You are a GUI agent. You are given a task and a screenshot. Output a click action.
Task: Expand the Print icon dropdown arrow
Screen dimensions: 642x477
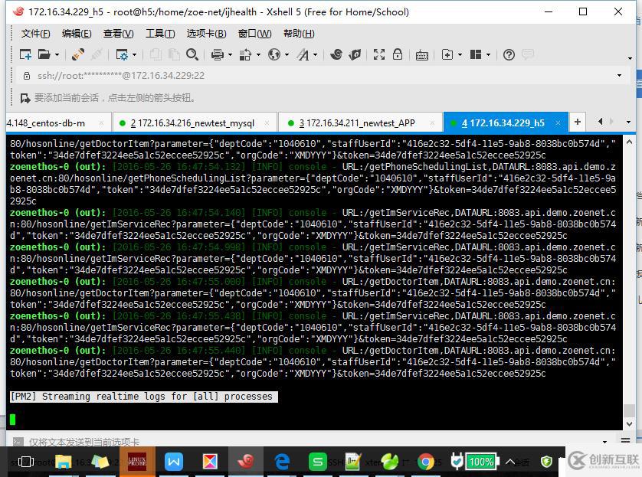click(x=230, y=54)
